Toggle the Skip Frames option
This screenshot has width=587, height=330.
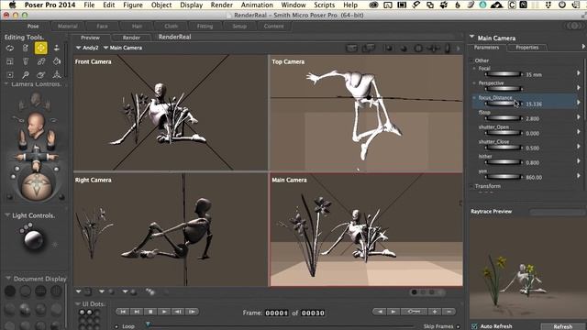(x=458, y=326)
